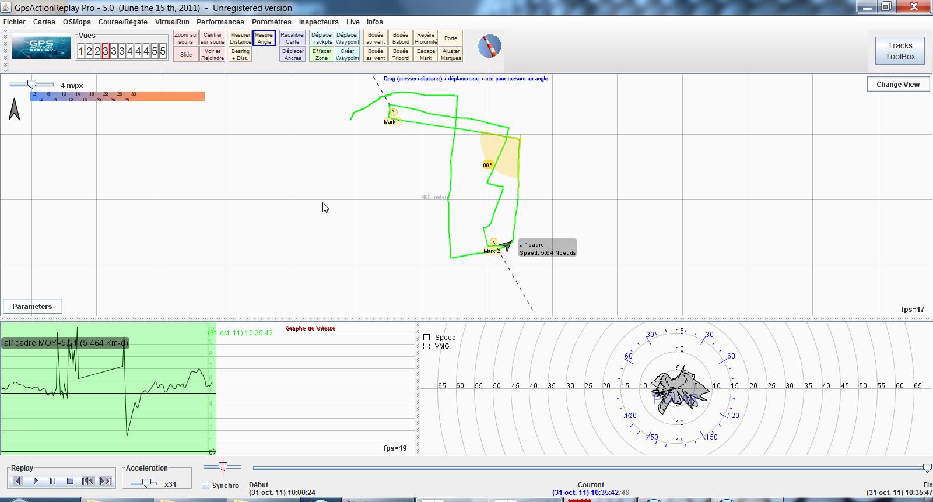933x502 pixels.
Task: Select the Mesurer Distance tool
Action: click(240, 38)
